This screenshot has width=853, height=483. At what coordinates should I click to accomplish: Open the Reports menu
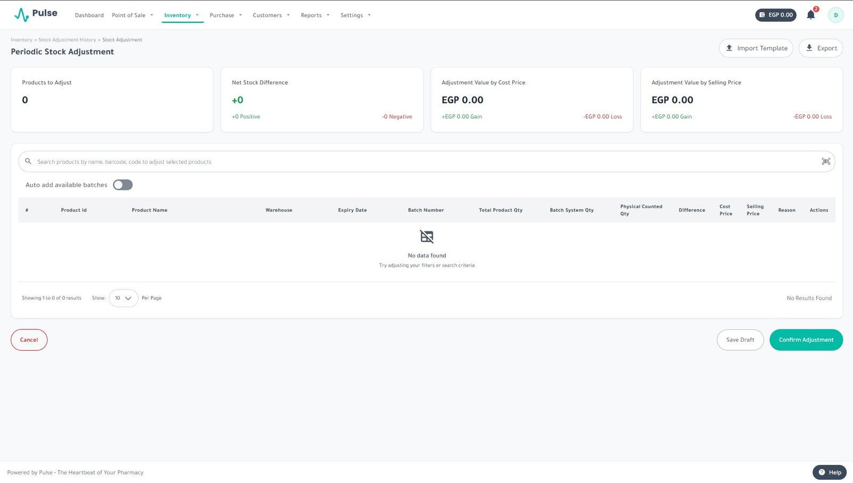[x=315, y=15]
